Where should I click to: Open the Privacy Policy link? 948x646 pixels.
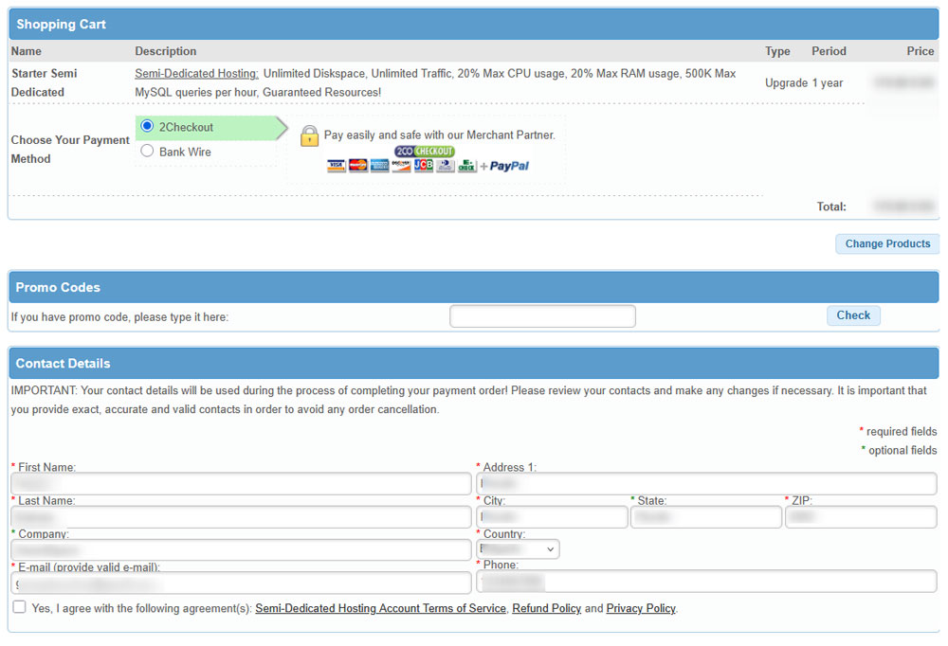640,608
